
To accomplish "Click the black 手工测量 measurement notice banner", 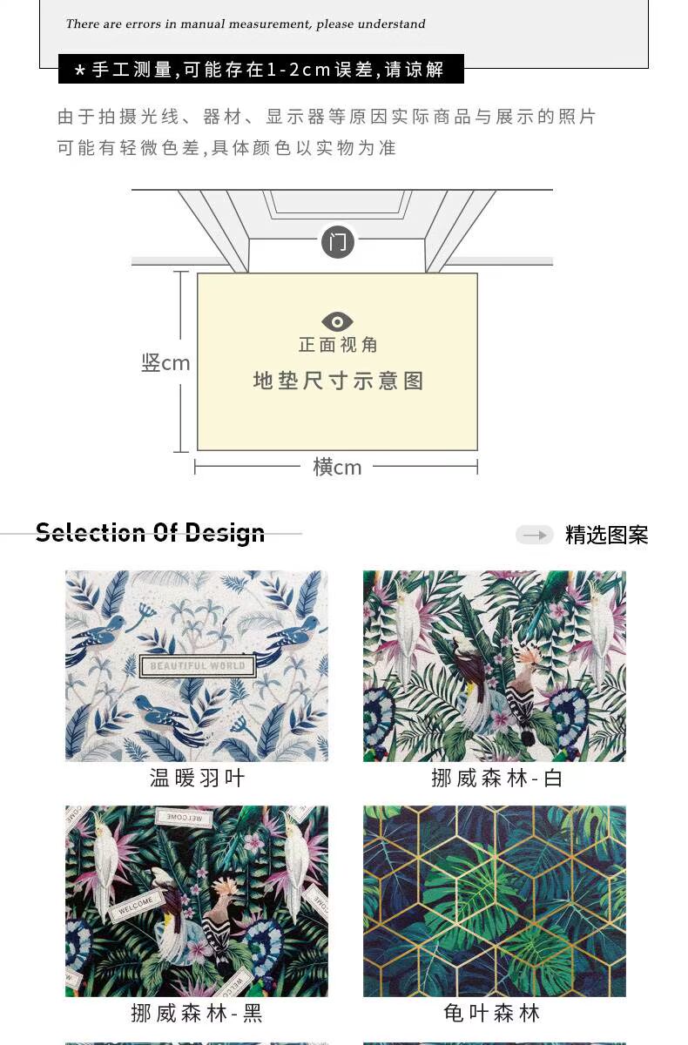I will tap(261, 70).
